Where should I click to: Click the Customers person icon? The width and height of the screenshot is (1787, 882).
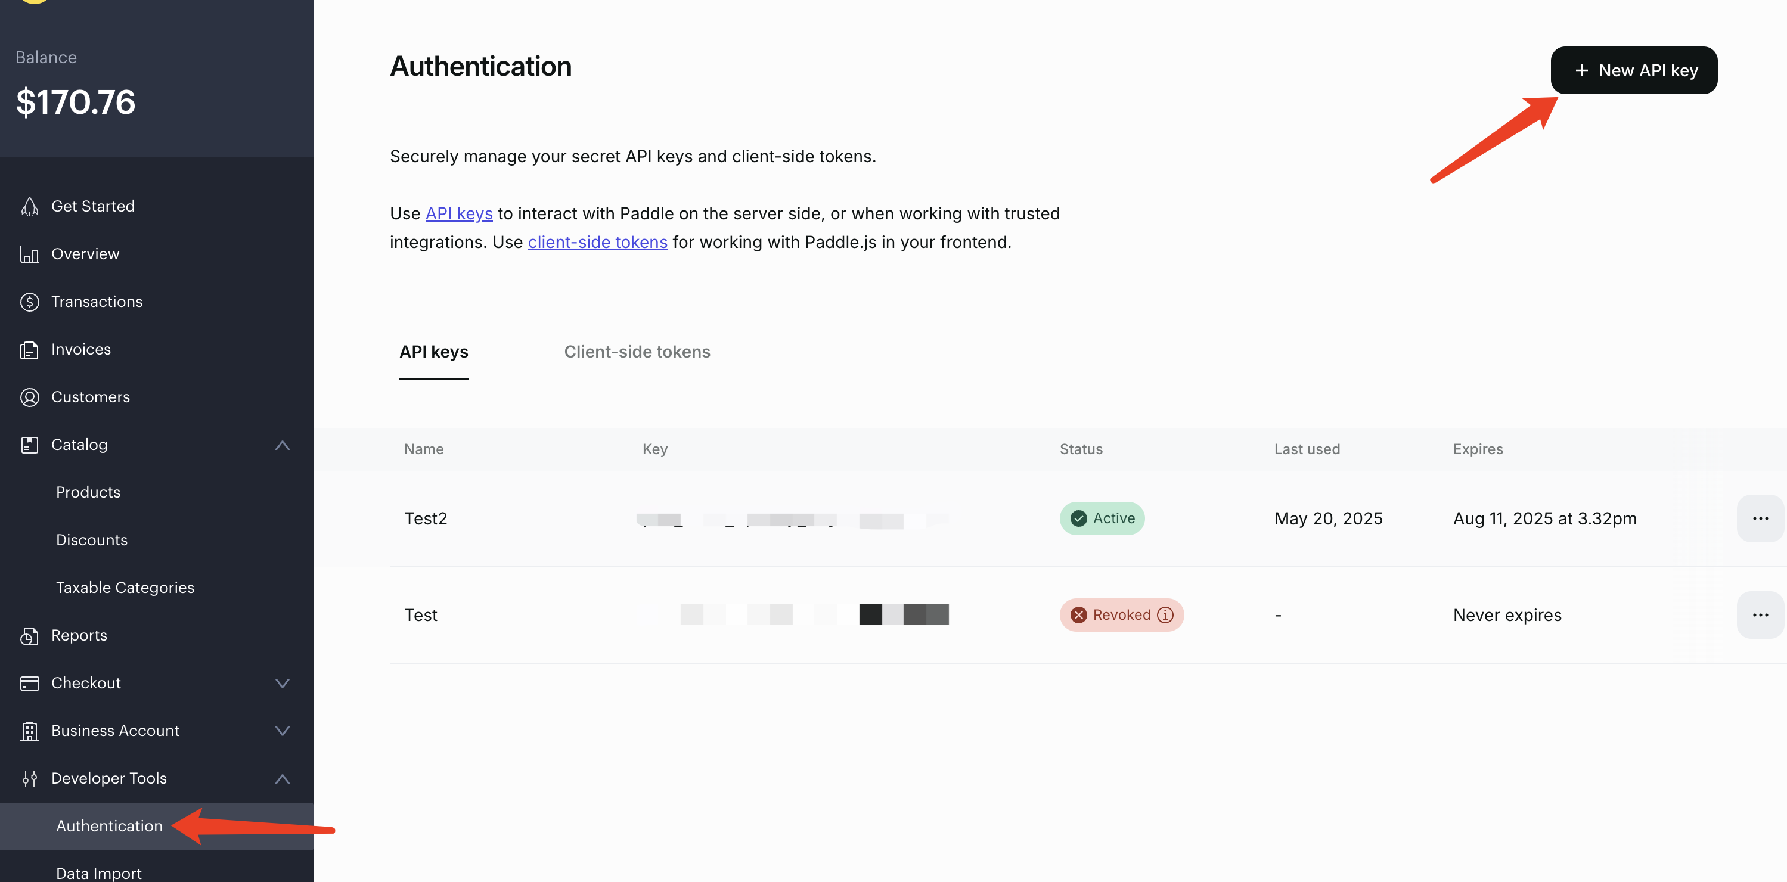(29, 397)
